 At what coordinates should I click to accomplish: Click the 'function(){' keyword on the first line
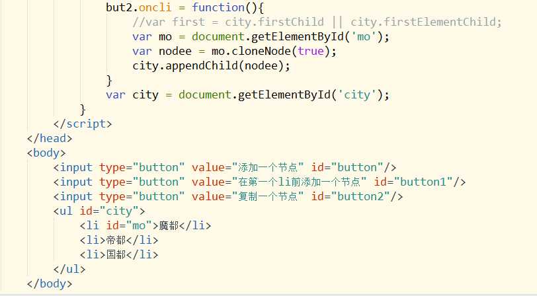click(x=227, y=7)
